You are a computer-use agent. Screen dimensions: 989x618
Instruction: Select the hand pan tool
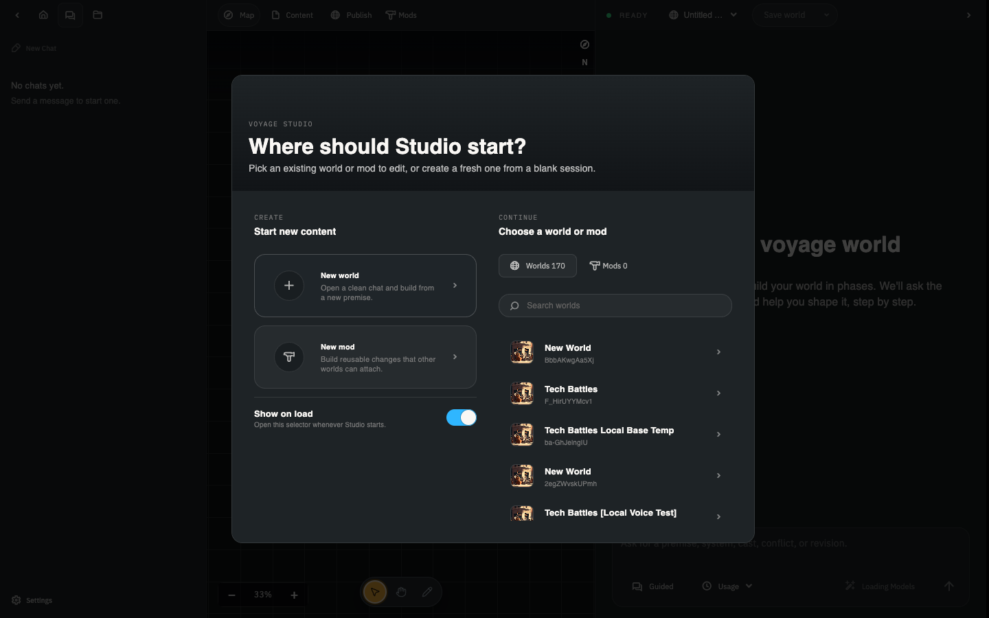click(x=402, y=592)
